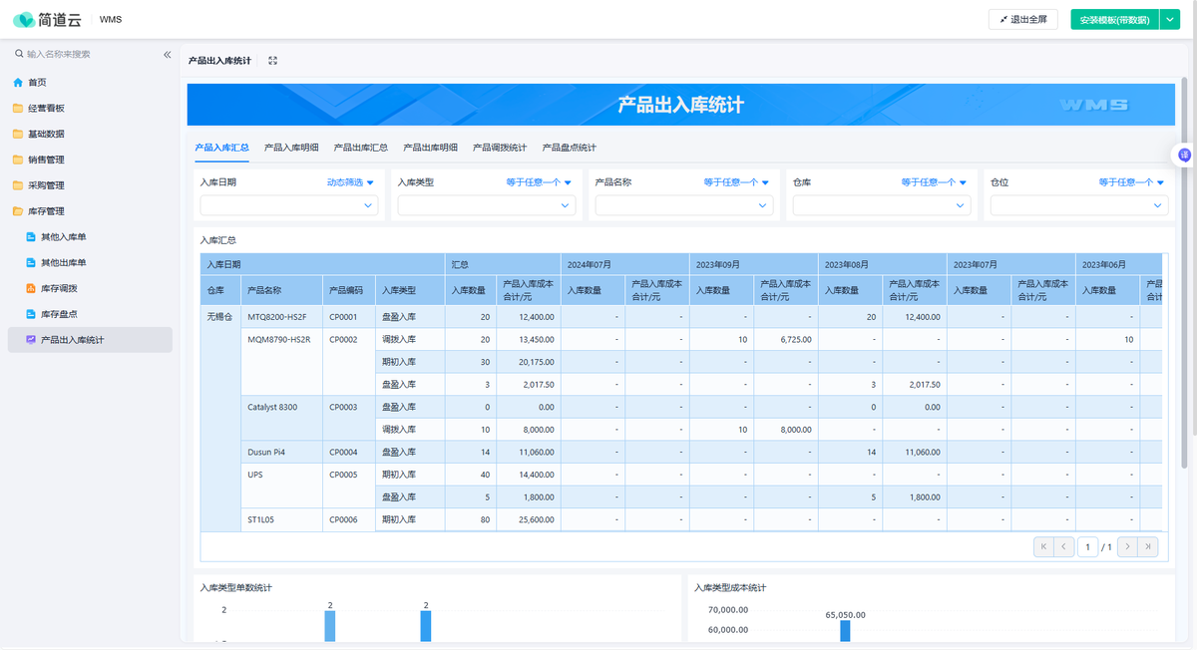
Task: Open 库存盘点 item in the sidebar
Action: coord(59,314)
